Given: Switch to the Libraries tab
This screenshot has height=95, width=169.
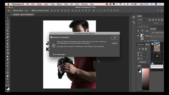Looking at the screenshot, I should (x=153, y=29).
